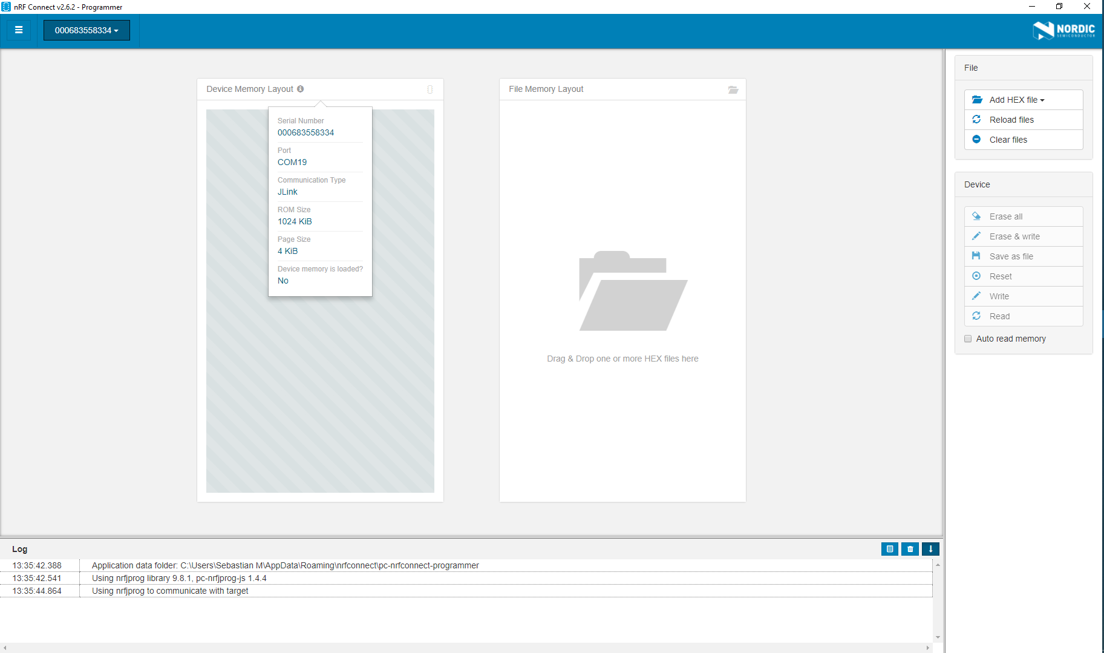
Task: Restore down the nRF Connect window
Action: tap(1059, 7)
